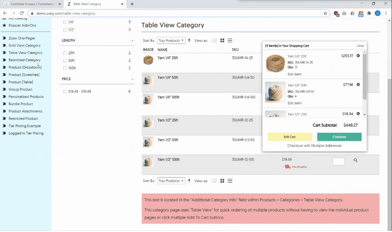
Task: Click the Yarn 1/4" 25ft product thumbnail in table
Action: click(x=148, y=60)
